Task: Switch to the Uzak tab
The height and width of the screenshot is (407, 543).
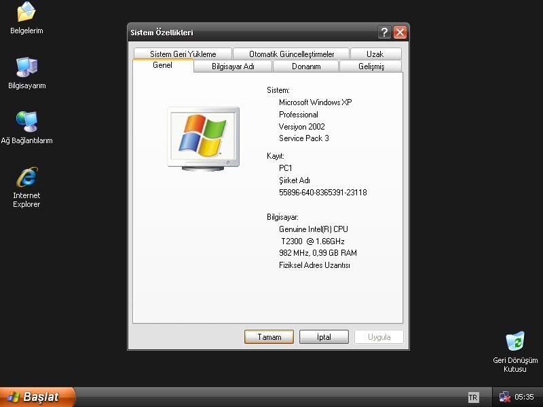Action: pos(376,54)
